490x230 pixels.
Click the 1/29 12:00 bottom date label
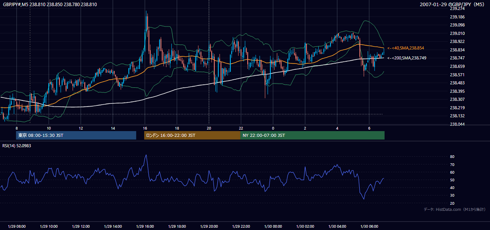tap(81, 226)
